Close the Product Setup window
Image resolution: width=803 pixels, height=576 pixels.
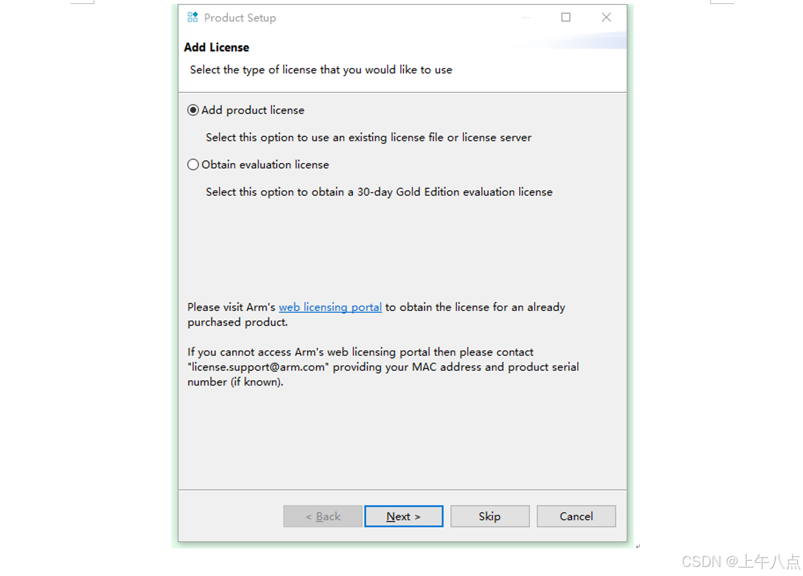607,17
